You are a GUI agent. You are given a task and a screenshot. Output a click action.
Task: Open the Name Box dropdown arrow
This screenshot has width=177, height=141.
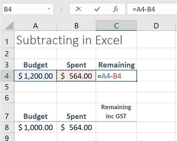(x=49, y=9)
